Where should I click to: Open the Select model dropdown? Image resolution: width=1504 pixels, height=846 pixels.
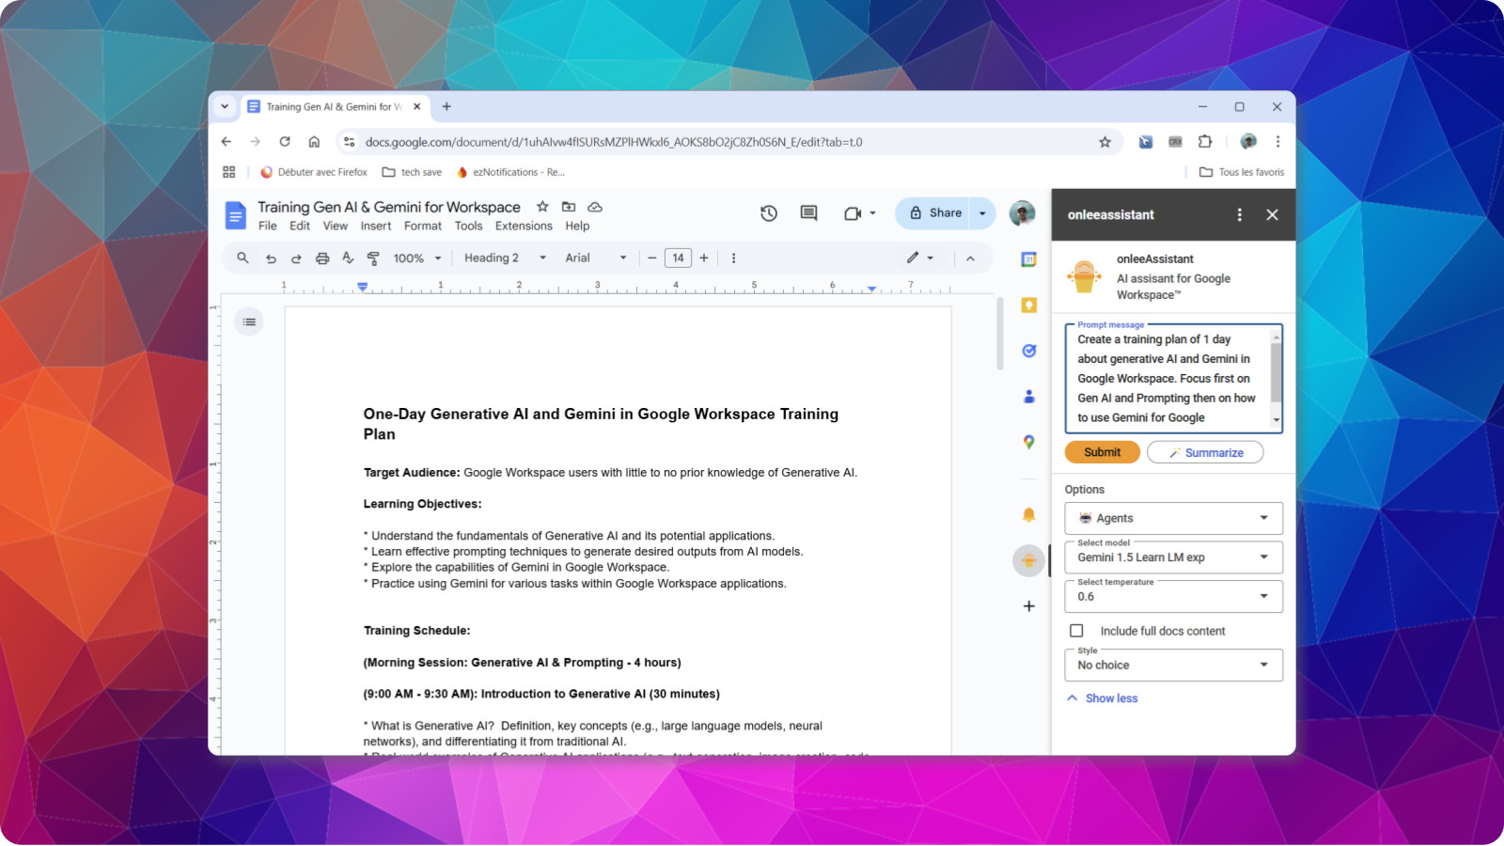(1173, 557)
